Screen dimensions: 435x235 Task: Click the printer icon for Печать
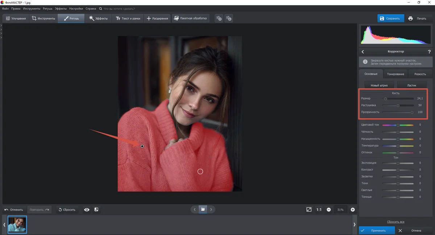click(410, 18)
